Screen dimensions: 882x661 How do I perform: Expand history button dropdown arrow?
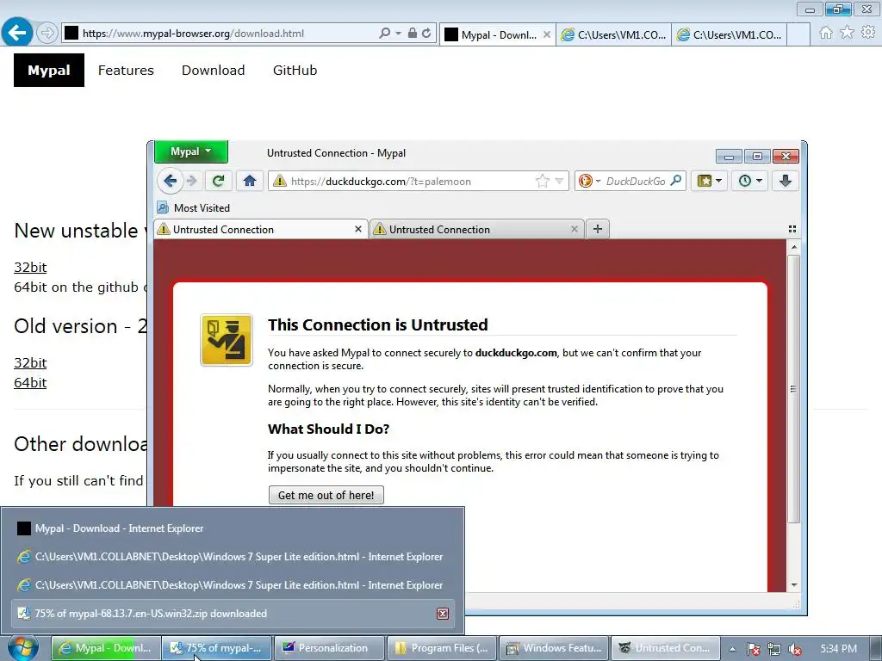click(760, 181)
